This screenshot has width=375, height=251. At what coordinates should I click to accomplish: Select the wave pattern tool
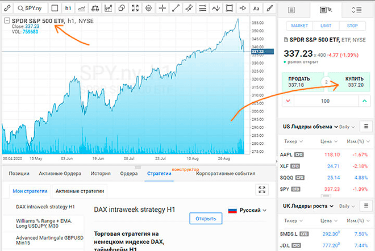[216, 9]
